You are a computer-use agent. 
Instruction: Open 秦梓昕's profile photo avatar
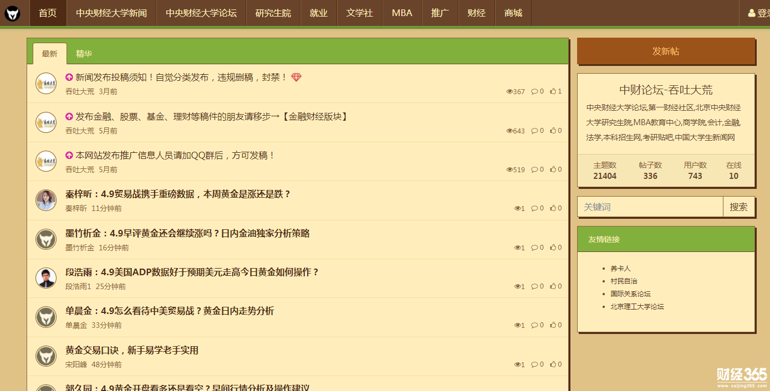coord(46,200)
